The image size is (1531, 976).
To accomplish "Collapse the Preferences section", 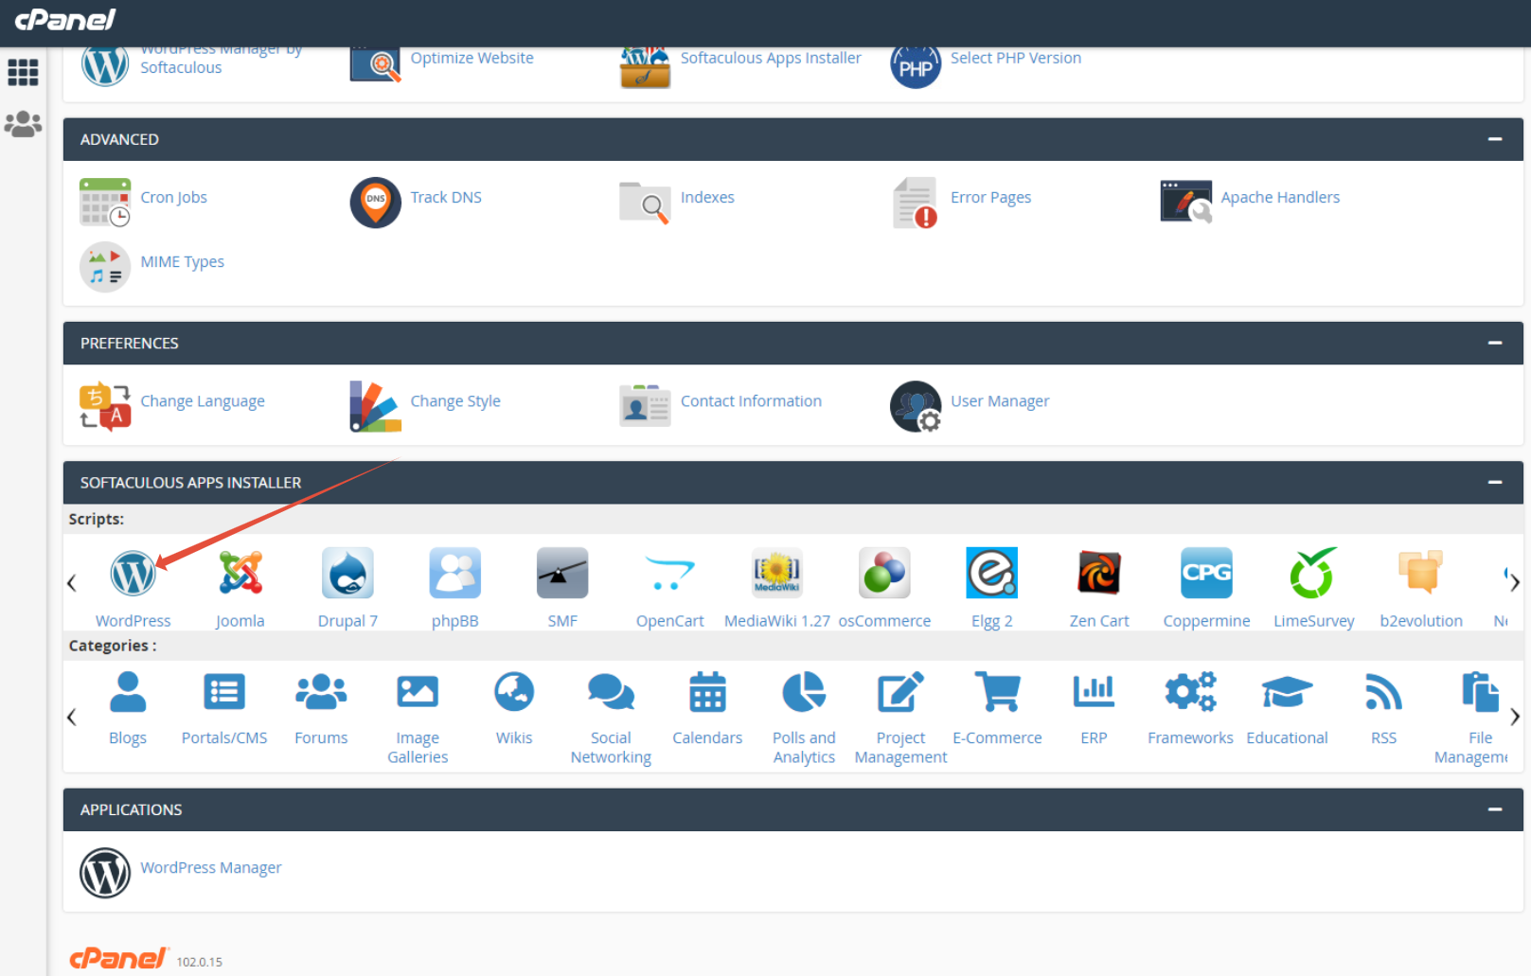I will pyautogui.click(x=1495, y=343).
